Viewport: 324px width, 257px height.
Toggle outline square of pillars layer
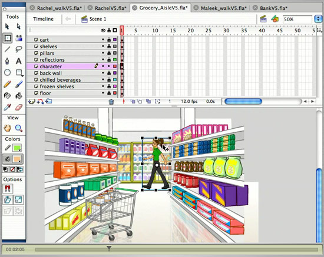[115, 53]
